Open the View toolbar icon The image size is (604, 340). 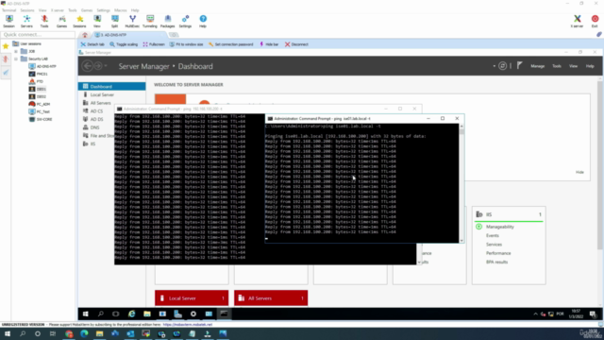click(97, 21)
